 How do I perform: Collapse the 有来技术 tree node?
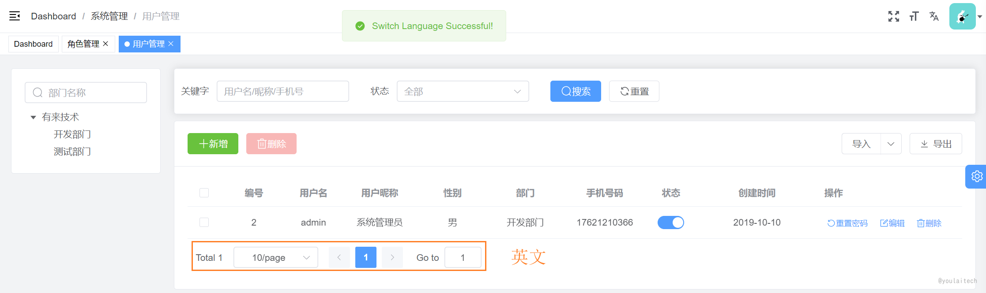pyautogui.click(x=33, y=117)
